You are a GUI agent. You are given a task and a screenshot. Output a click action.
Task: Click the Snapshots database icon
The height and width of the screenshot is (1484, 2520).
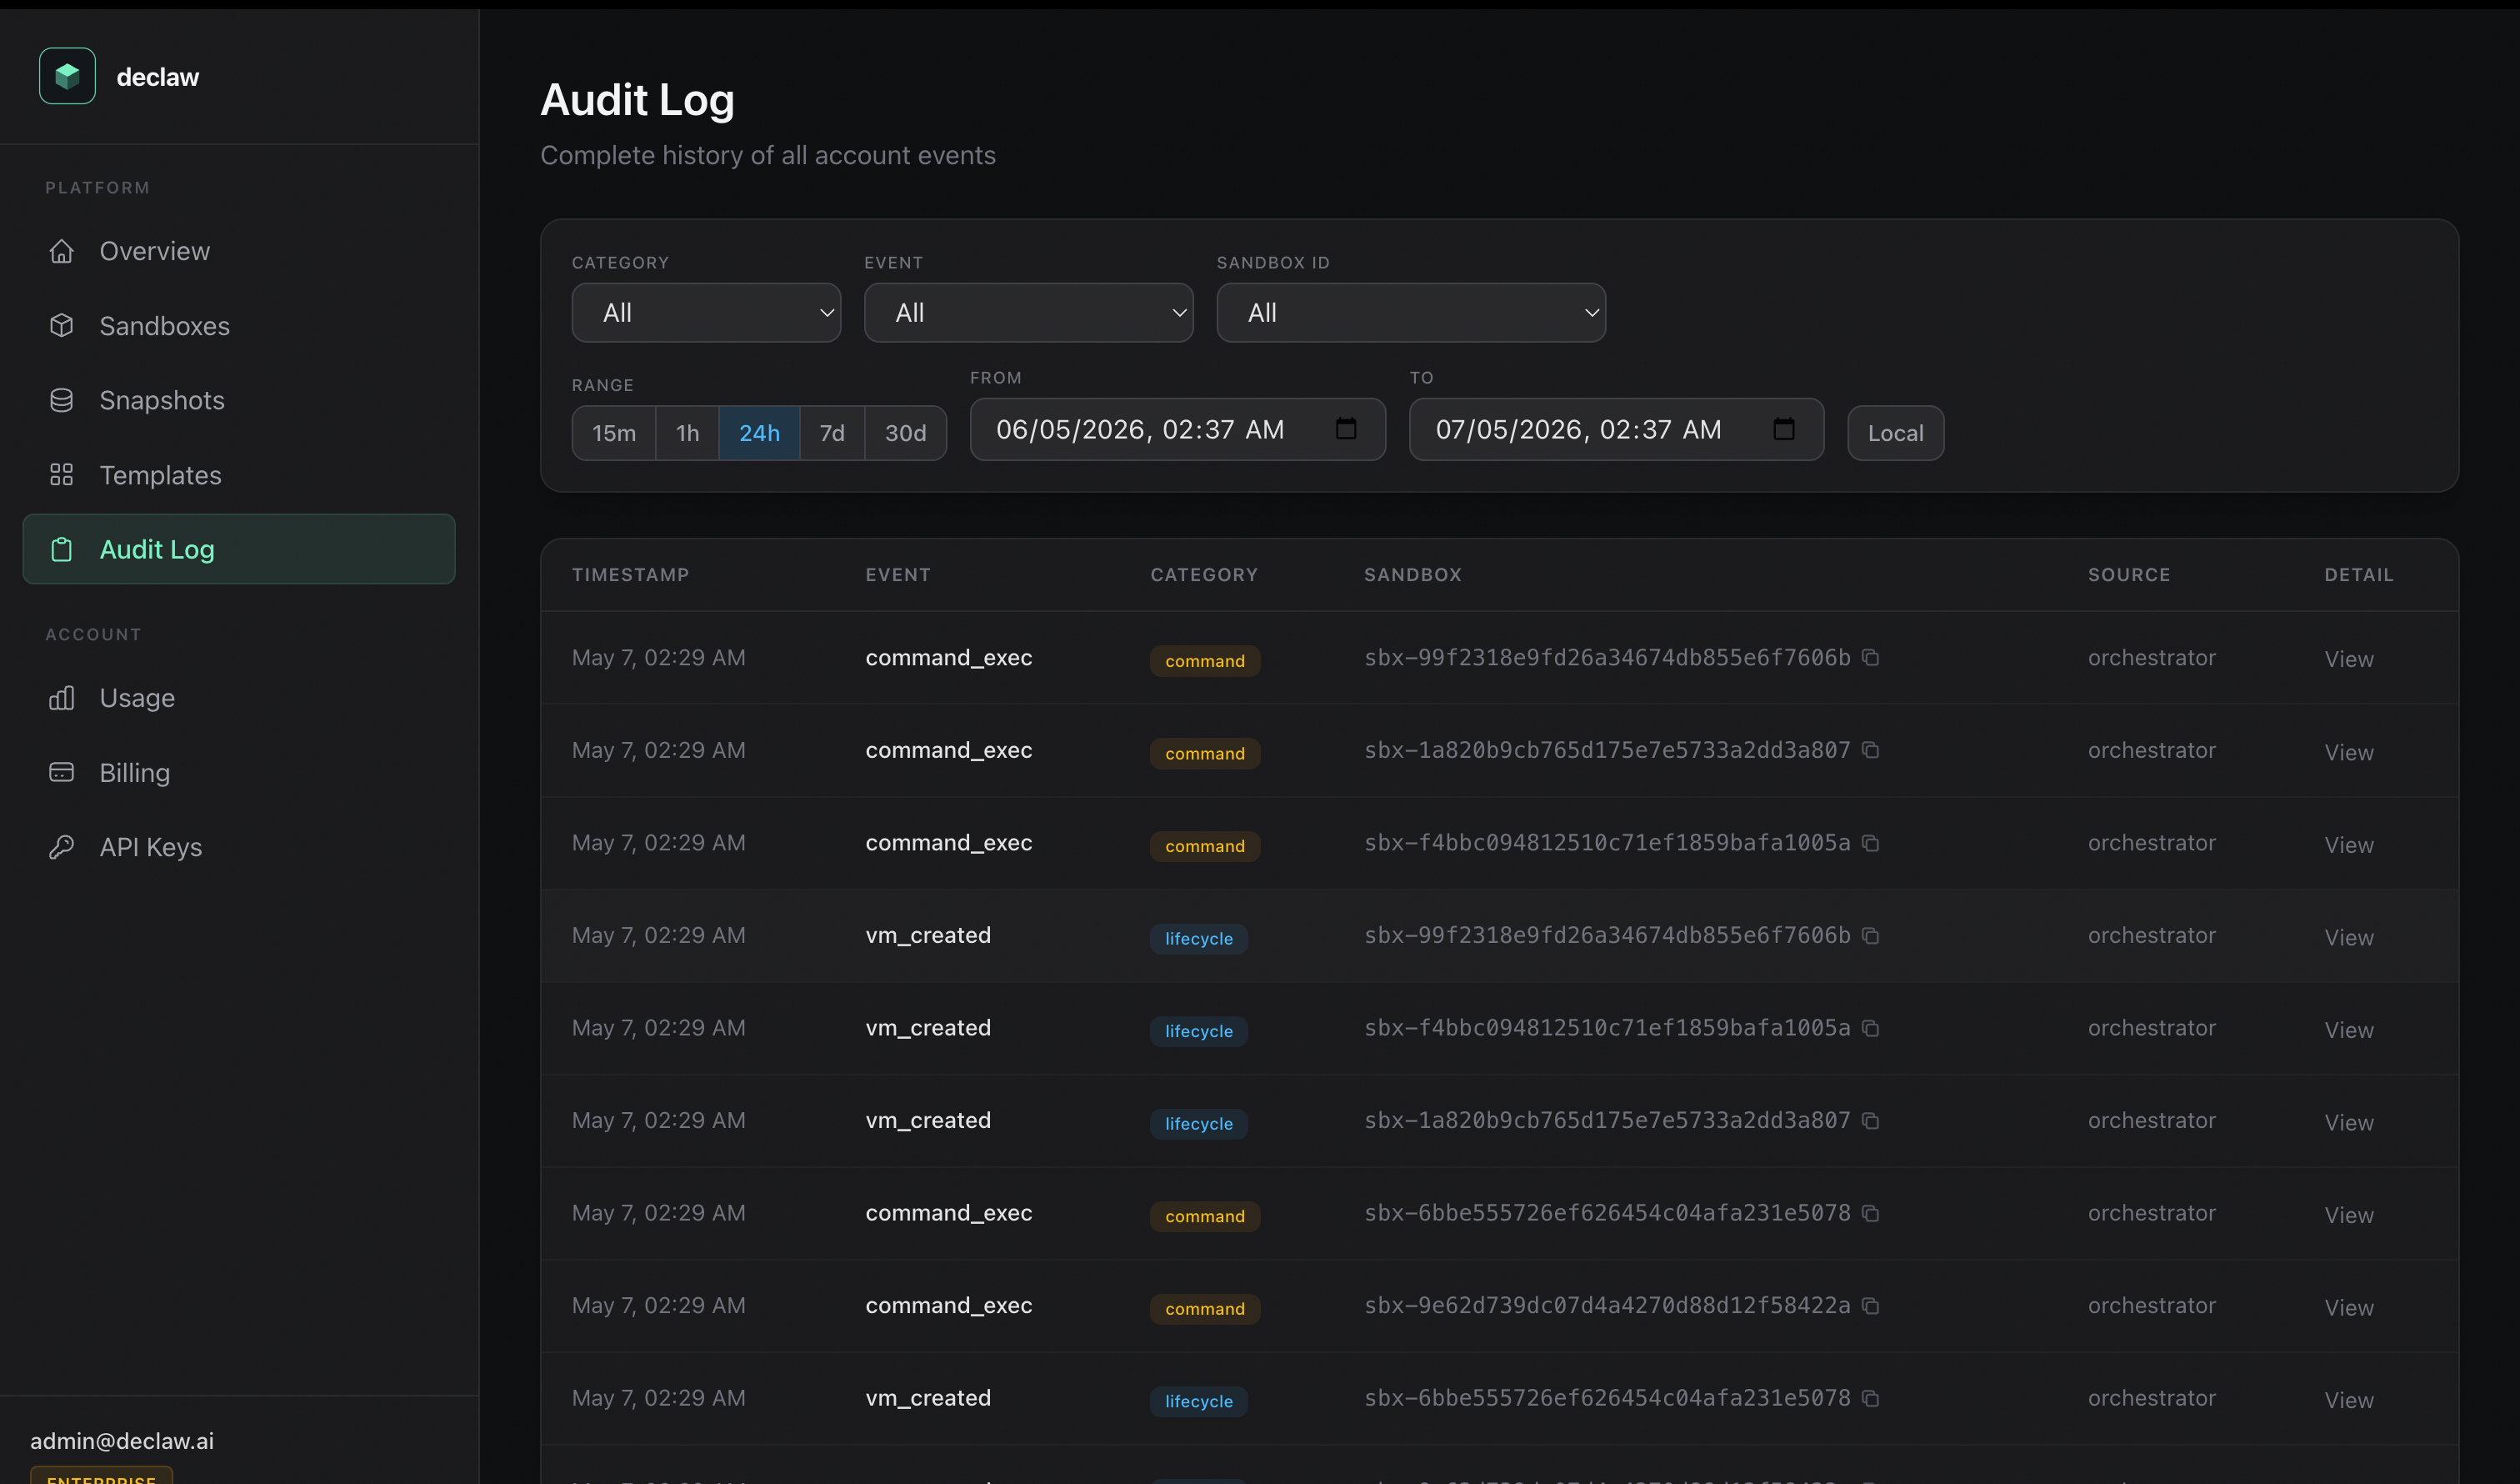62,400
